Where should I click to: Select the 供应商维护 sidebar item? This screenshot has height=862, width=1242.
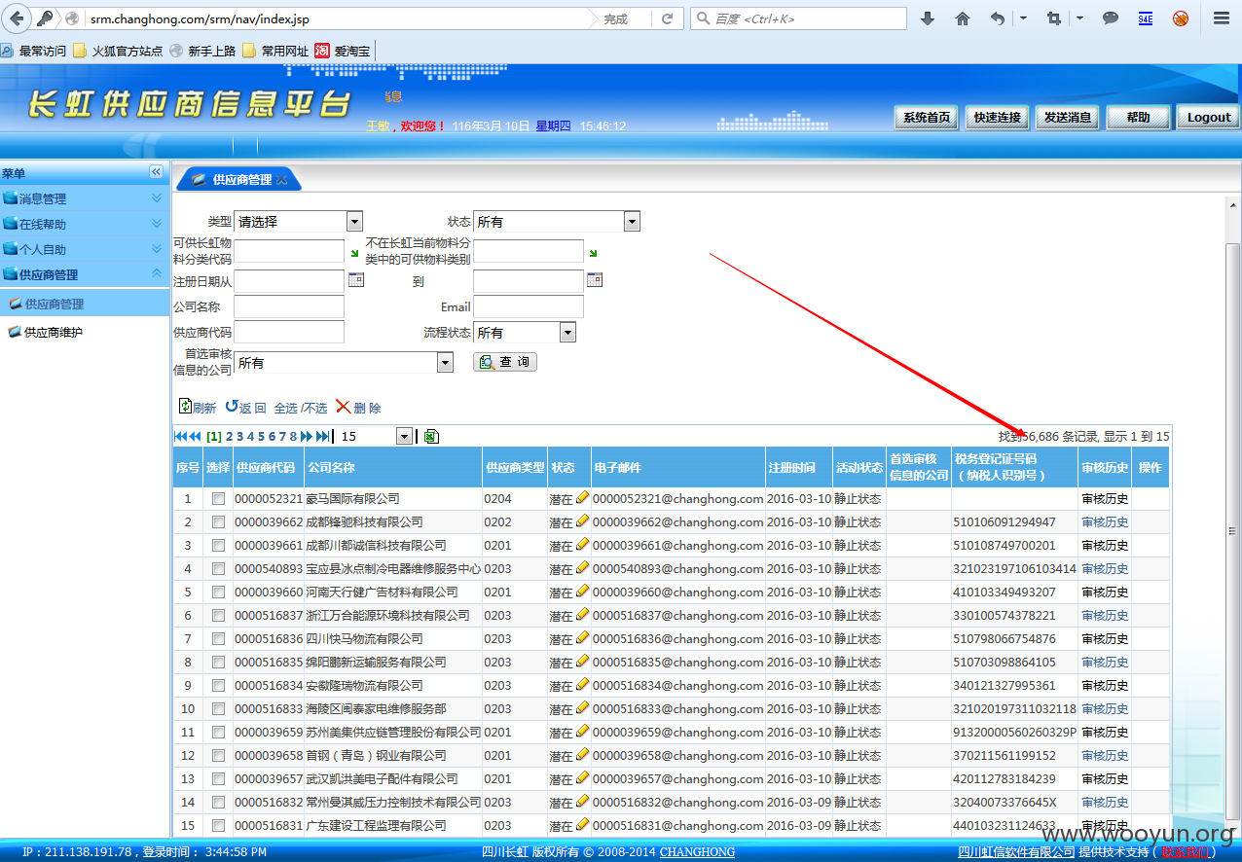click(54, 332)
